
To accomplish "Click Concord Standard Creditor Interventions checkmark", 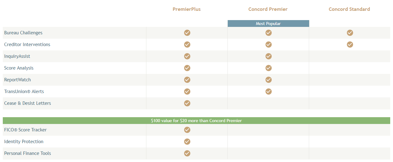I will [x=350, y=45].
